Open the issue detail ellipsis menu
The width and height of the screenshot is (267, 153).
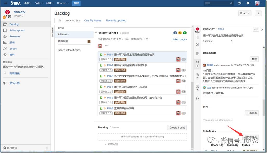tap(256, 29)
